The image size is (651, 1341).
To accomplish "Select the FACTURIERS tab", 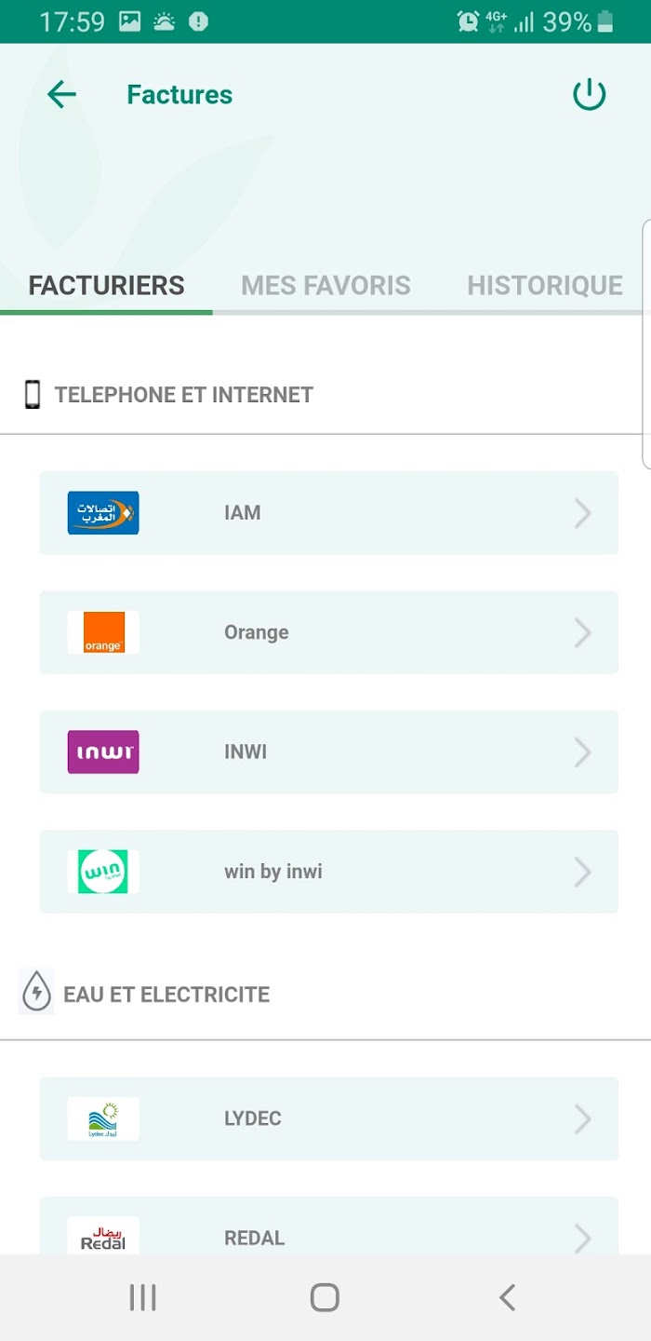I will (x=106, y=285).
